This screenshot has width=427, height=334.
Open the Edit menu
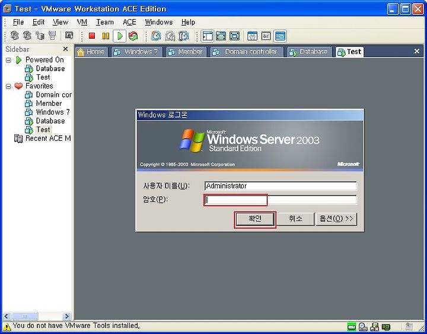[39, 22]
